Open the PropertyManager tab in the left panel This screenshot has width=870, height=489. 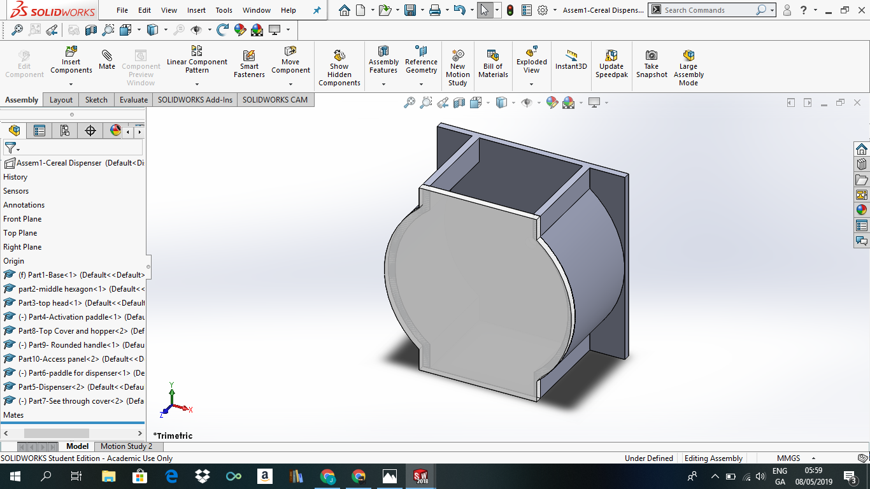pyautogui.click(x=39, y=131)
